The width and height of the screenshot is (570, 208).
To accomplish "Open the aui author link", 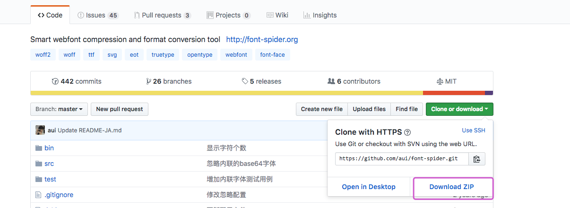I will click(52, 130).
